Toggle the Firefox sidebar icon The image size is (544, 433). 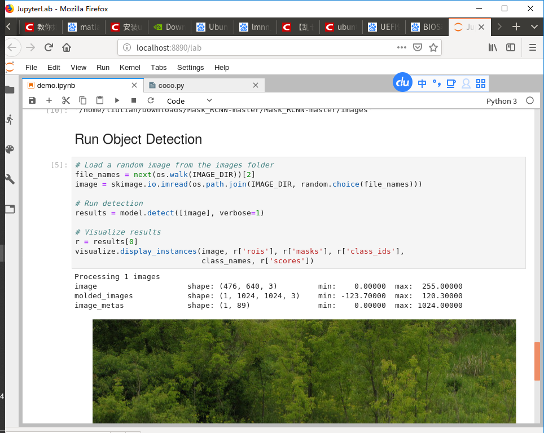[x=511, y=47]
